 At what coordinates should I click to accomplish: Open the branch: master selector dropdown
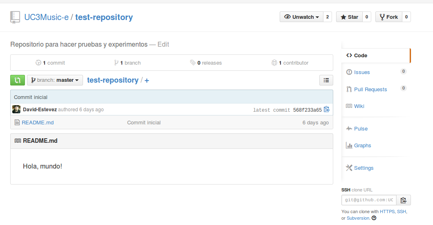(x=55, y=80)
